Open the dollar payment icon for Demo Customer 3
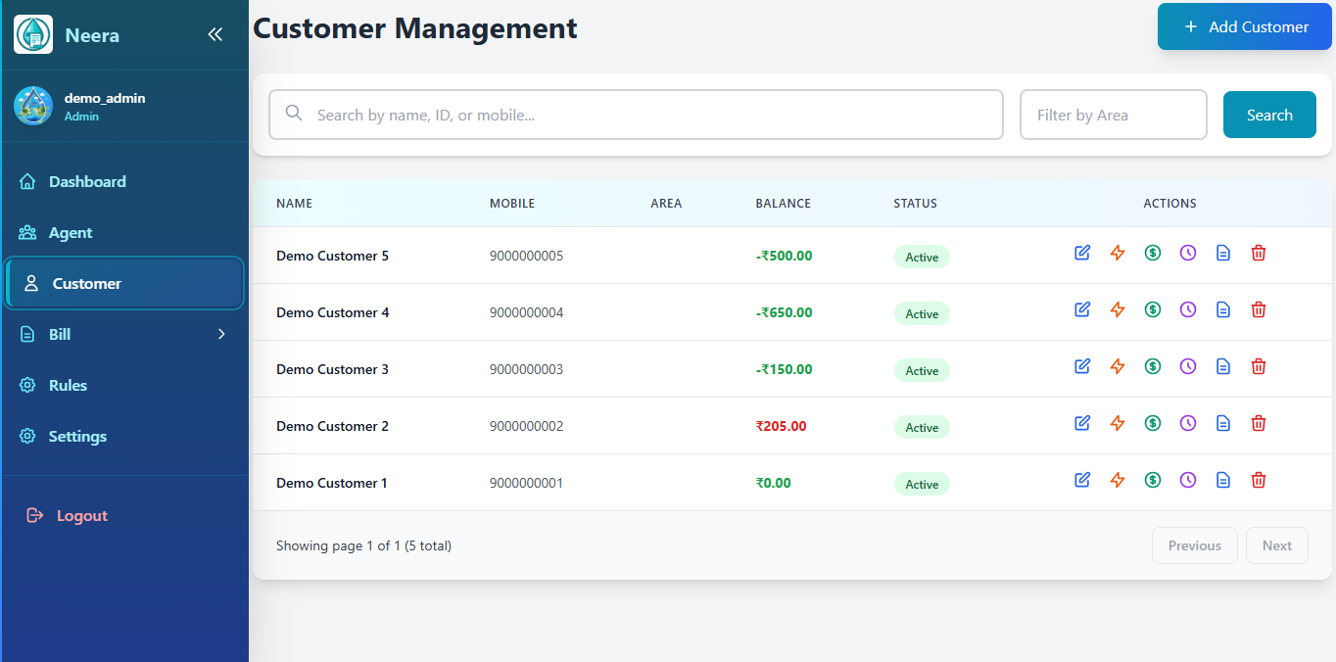The width and height of the screenshot is (1336, 662). point(1152,365)
